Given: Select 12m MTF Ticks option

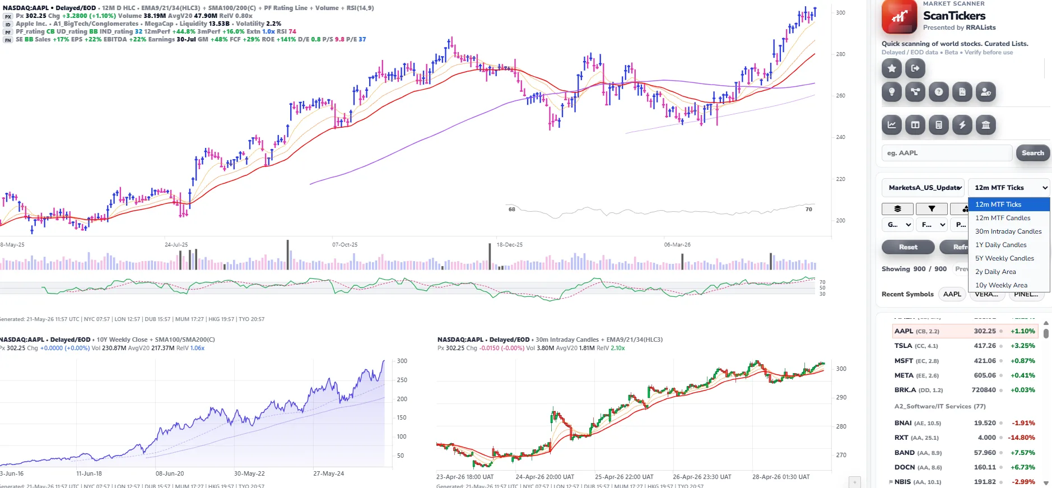Looking at the screenshot, I should point(1009,205).
